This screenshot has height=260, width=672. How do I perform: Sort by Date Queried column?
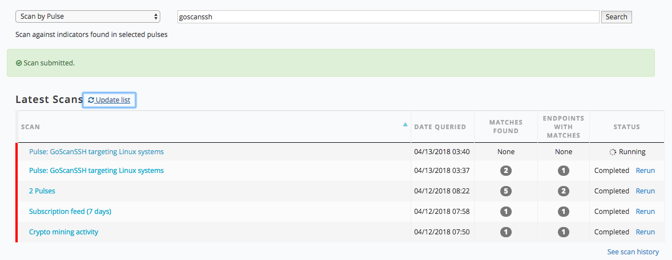point(440,127)
